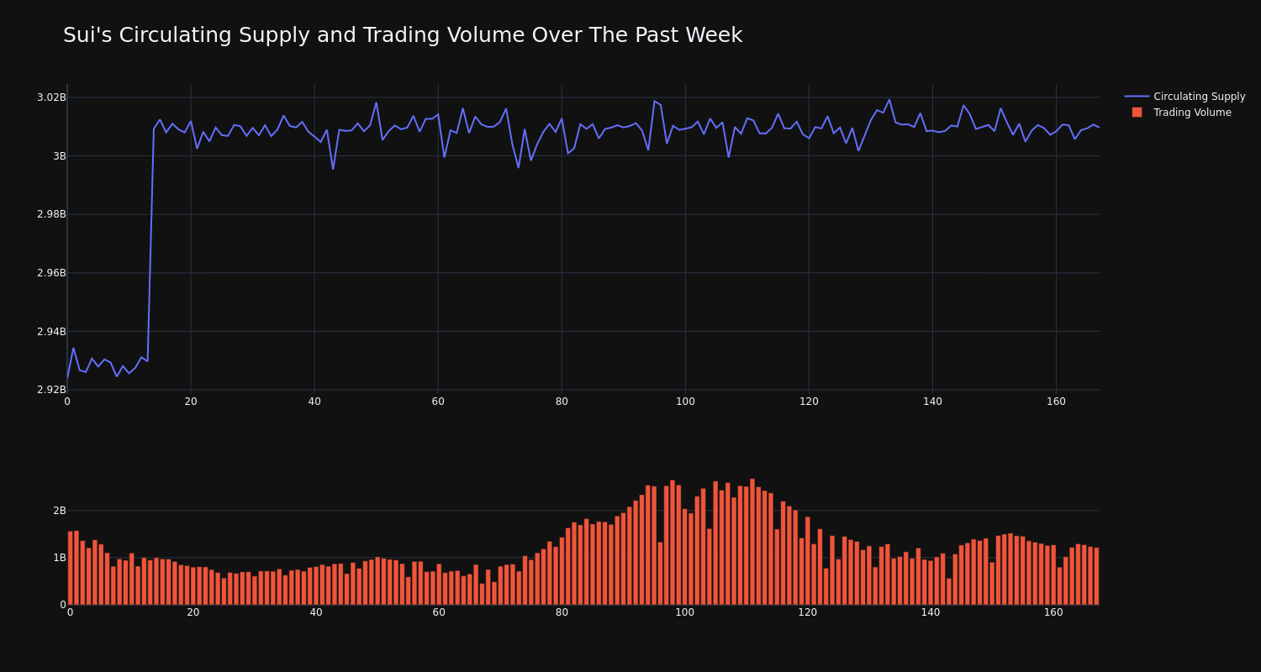Click the 60 tick on the supply chart's x-axis

438,402
